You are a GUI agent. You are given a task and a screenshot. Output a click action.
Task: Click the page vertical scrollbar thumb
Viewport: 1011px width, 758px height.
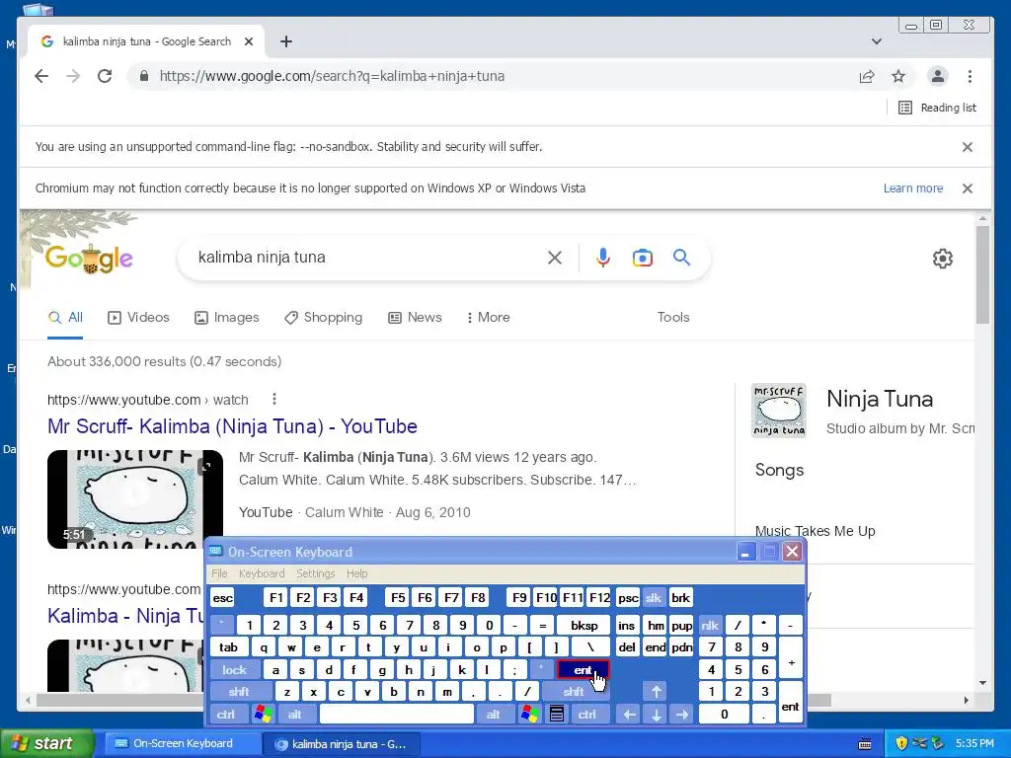[982, 274]
